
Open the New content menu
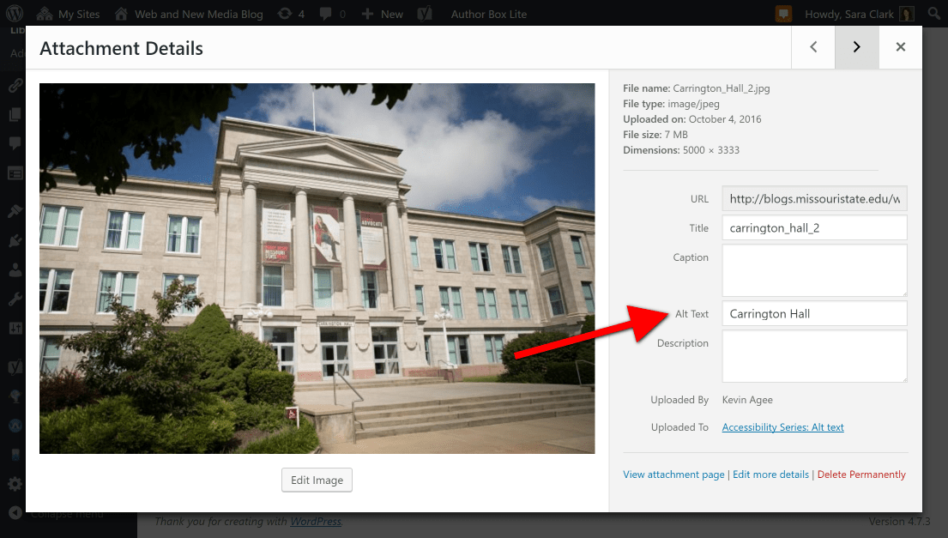point(382,14)
